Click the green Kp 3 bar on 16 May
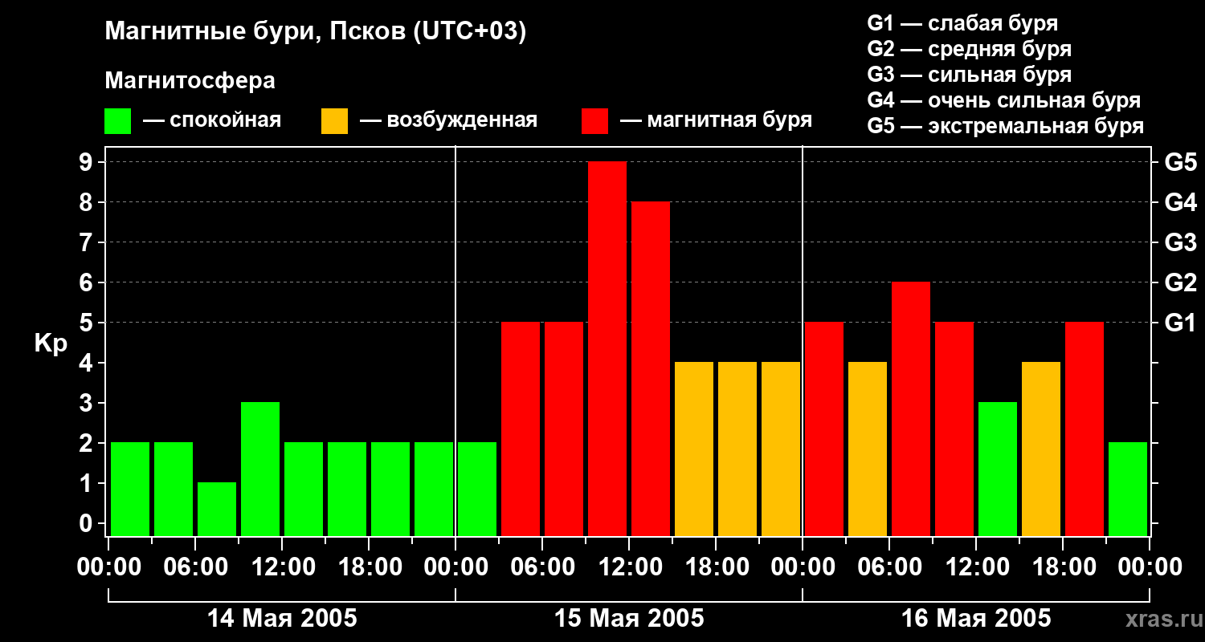This screenshot has height=642, width=1205. [x=998, y=469]
